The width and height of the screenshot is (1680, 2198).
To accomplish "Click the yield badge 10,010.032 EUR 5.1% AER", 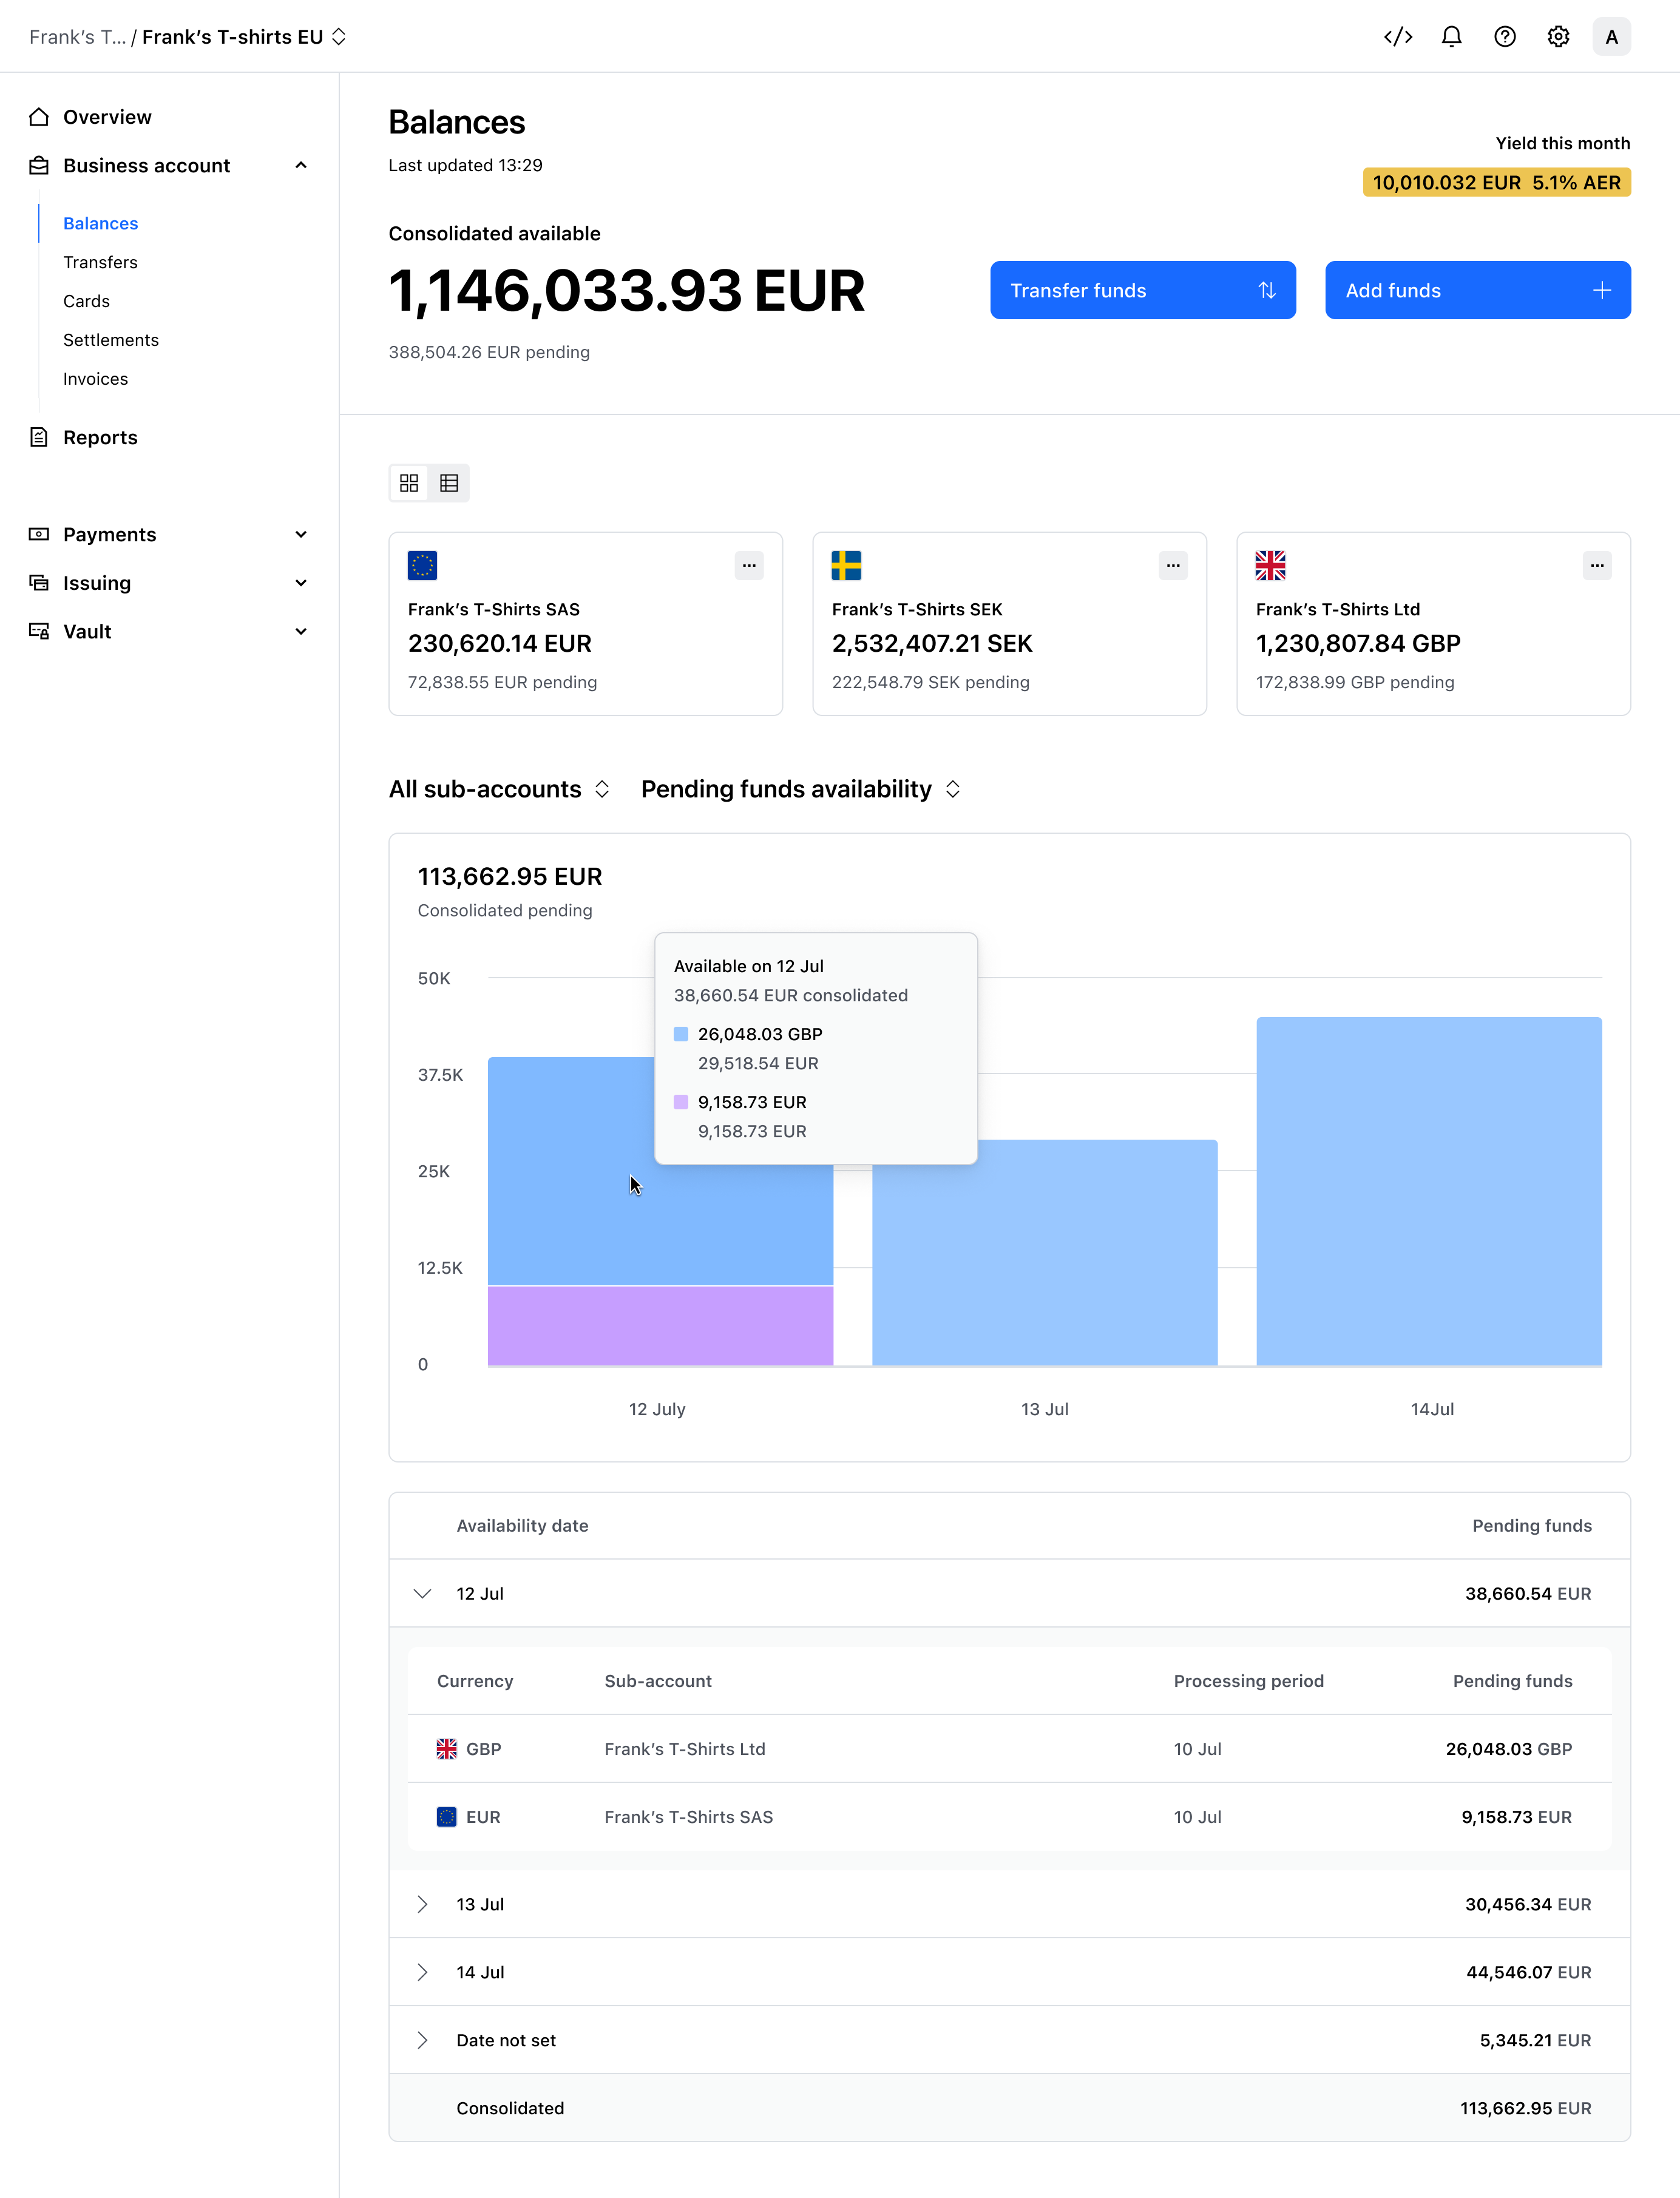I will pos(1496,182).
